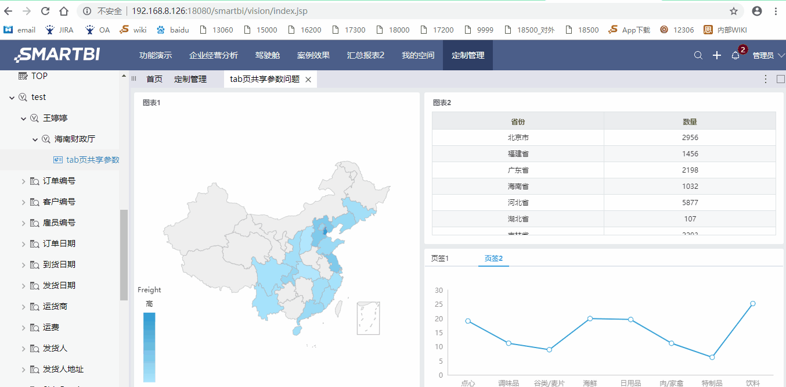Click the 饮料 data point on line chart
The image size is (786, 387).
[x=753, y=303]
